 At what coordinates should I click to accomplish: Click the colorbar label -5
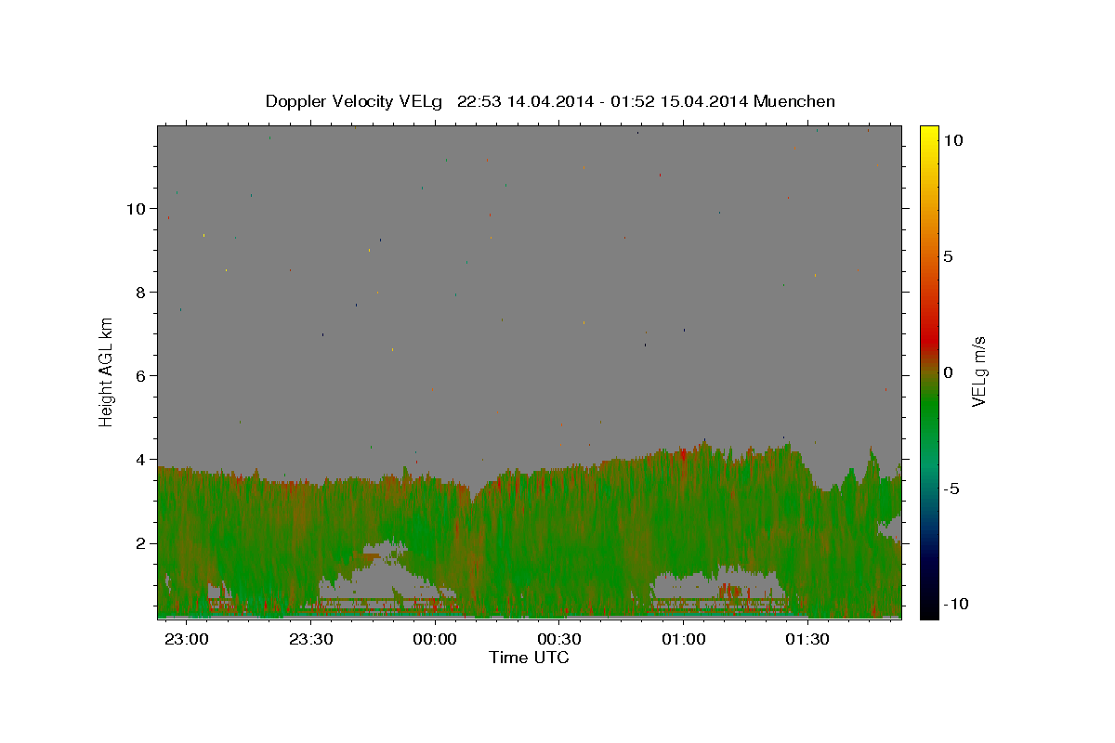pos(951,489)
